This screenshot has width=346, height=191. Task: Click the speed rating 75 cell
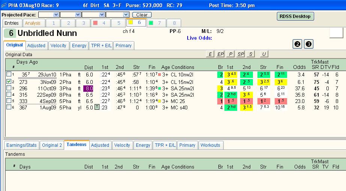[317, 82]
